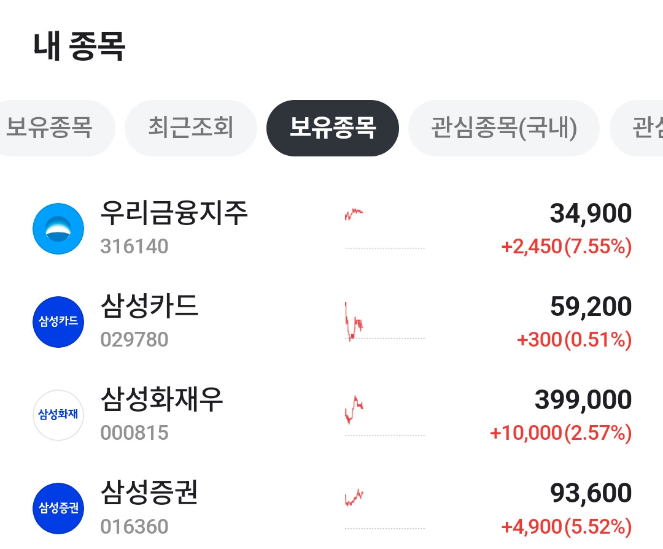This screenshot has width=663, height=549.
Task: Open the 삼성화재우 stock name
Action: (161, 399)
